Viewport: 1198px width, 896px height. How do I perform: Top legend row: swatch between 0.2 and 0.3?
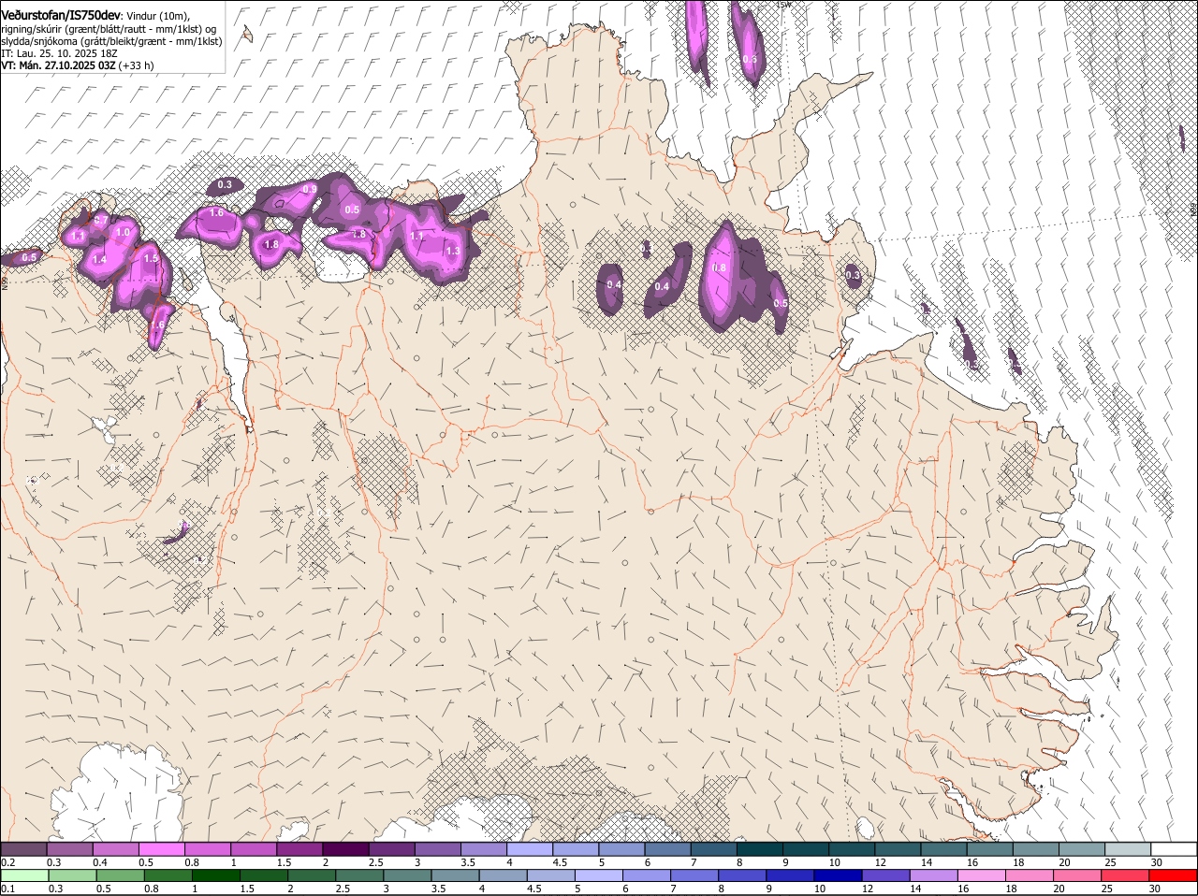23,848
